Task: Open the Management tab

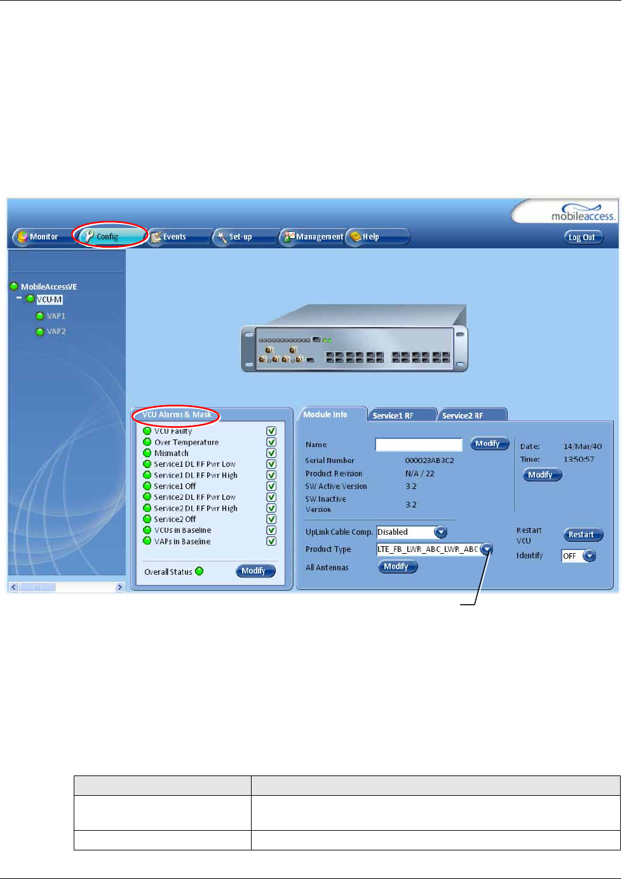Action: click(313, 237)
